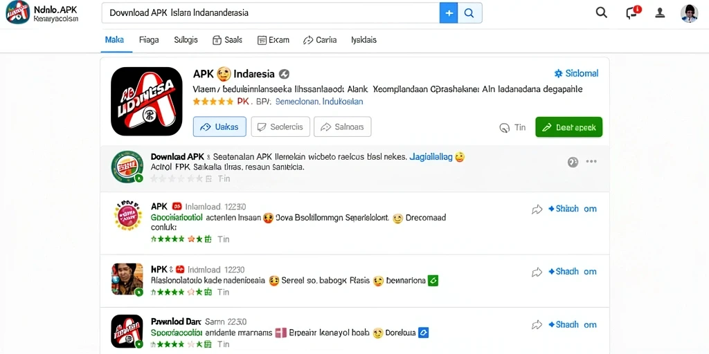Open the header search magnifier icon
This screenshot has height=354, width=709.
click(x=602, y=12)
